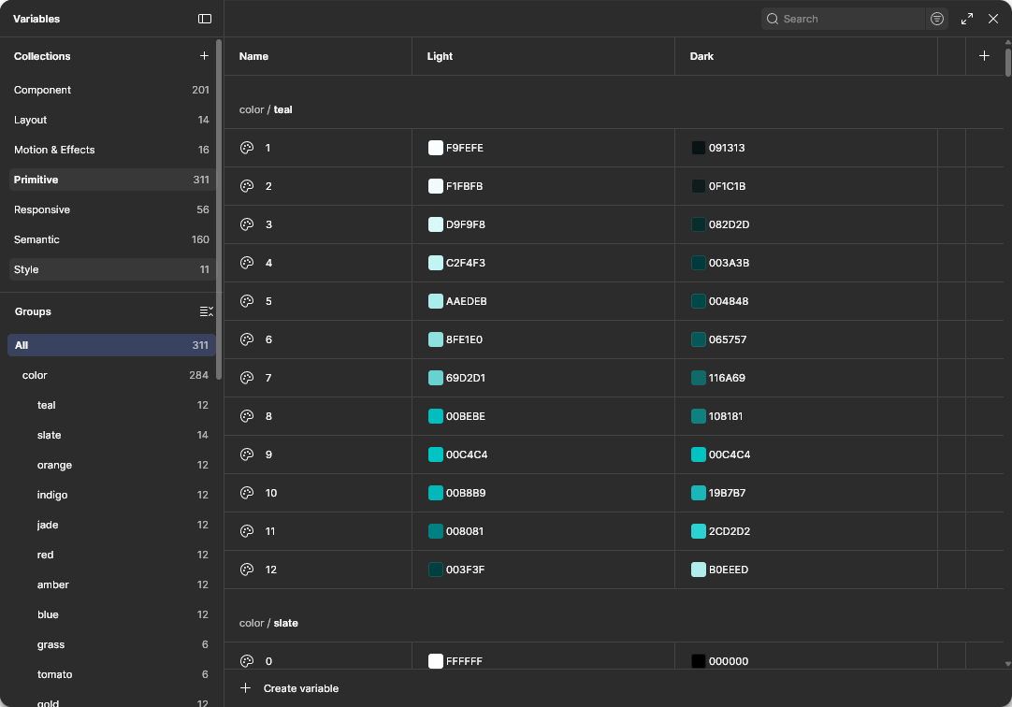Select the jade group
Screen dimensions: 1012x707
111,525
